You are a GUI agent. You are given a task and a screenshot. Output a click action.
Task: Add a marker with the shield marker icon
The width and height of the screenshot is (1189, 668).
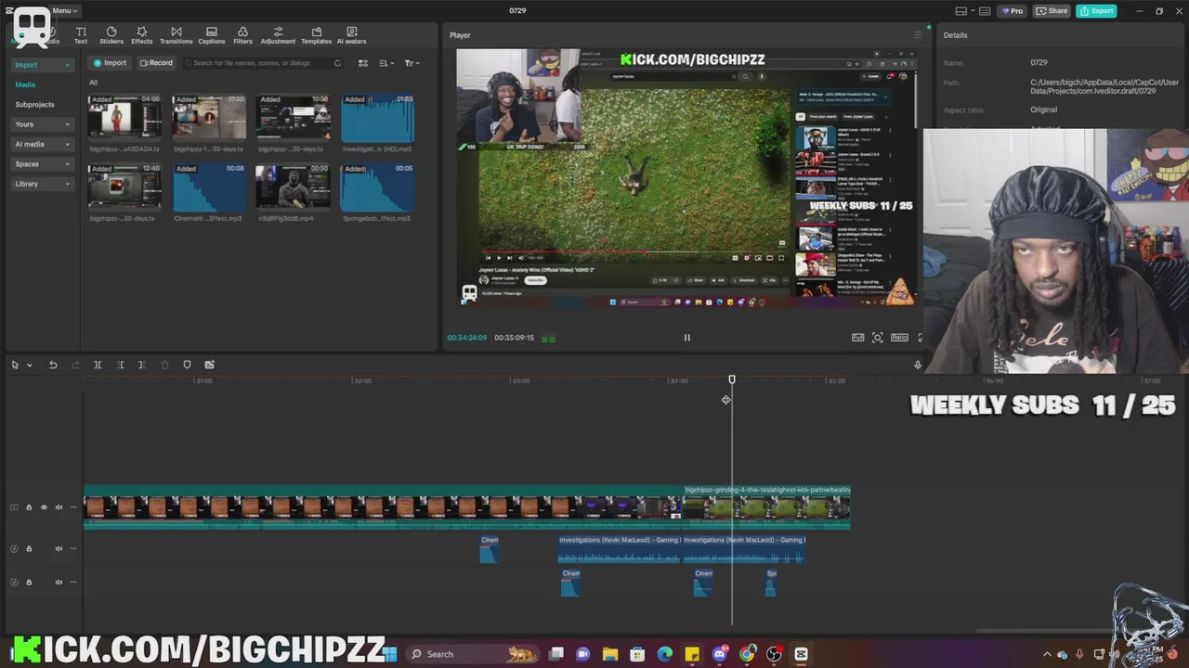coord(187,365)
